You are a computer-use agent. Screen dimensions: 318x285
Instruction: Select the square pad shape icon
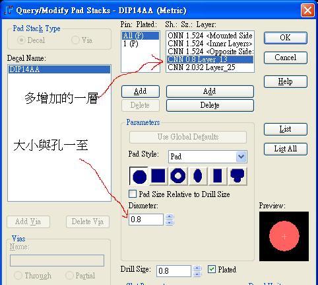(158, 176)
